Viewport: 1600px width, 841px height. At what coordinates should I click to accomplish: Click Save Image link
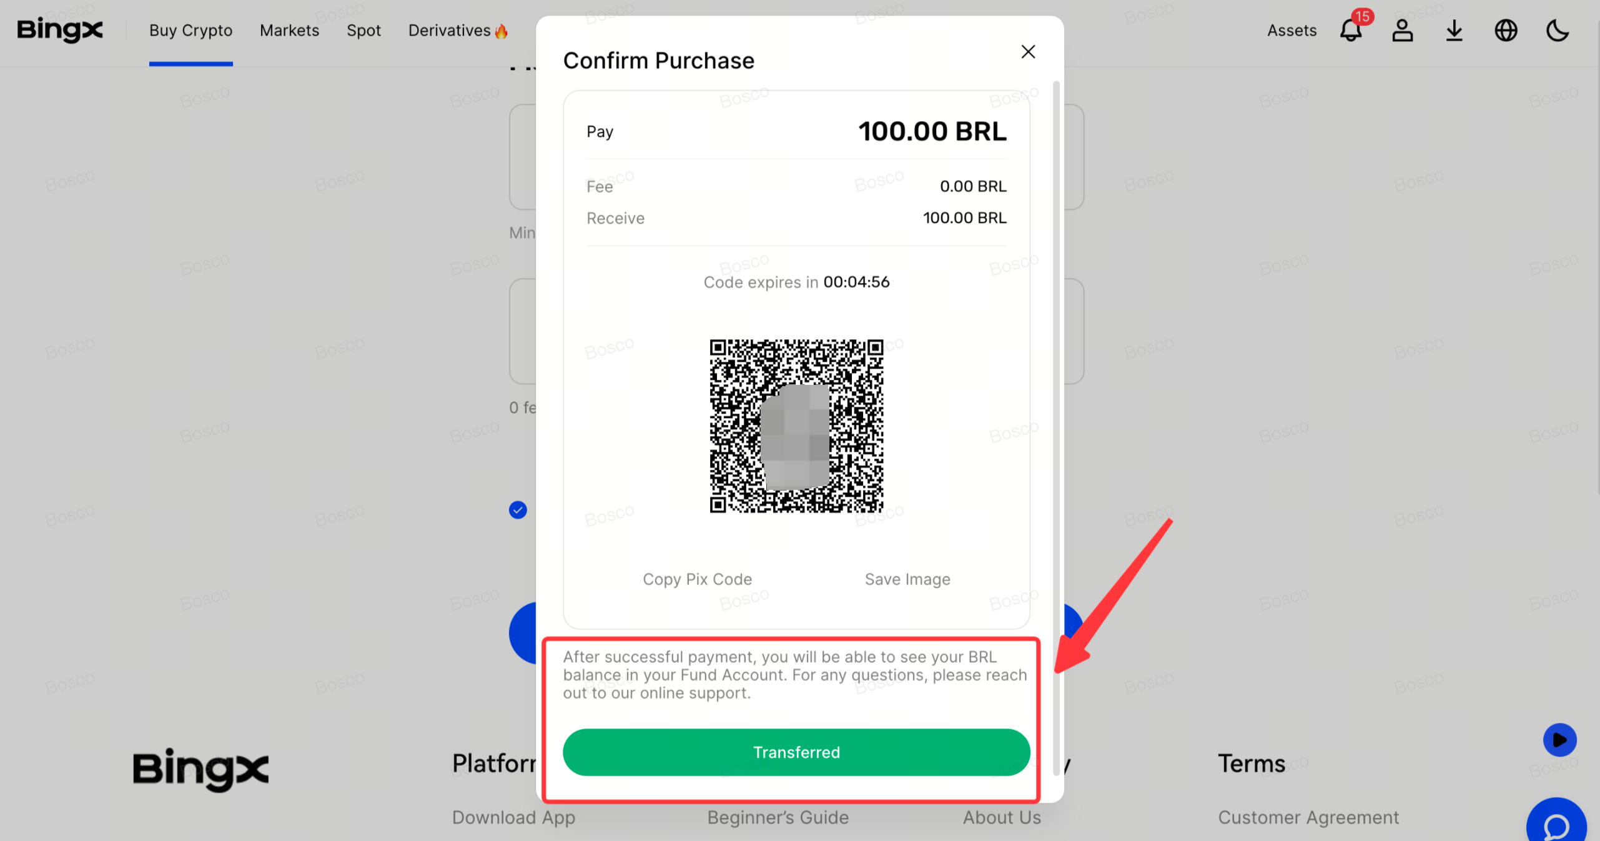pyautogui.click(x=907, y=579)
